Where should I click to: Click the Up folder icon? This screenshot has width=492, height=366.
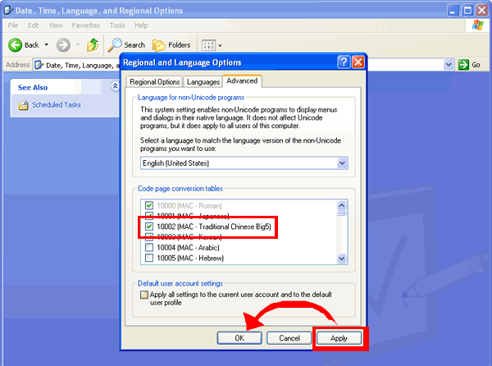coord(93,44)
